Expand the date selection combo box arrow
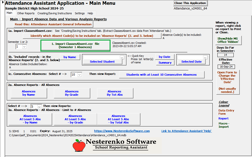The width and height of the screenshot is (252, 157). tap(205, 58)
